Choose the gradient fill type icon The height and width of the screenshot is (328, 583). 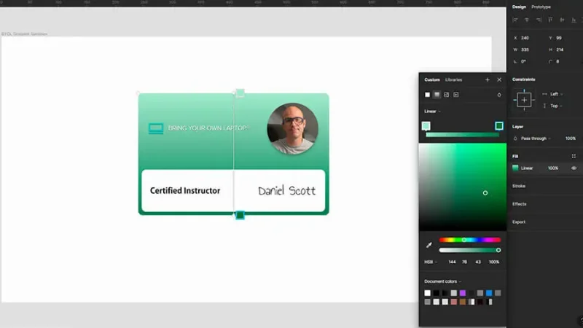[437, 95]
